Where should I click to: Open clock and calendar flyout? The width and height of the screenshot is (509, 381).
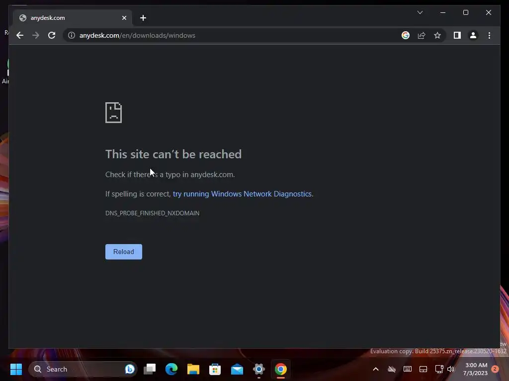[x=476, y=369]
